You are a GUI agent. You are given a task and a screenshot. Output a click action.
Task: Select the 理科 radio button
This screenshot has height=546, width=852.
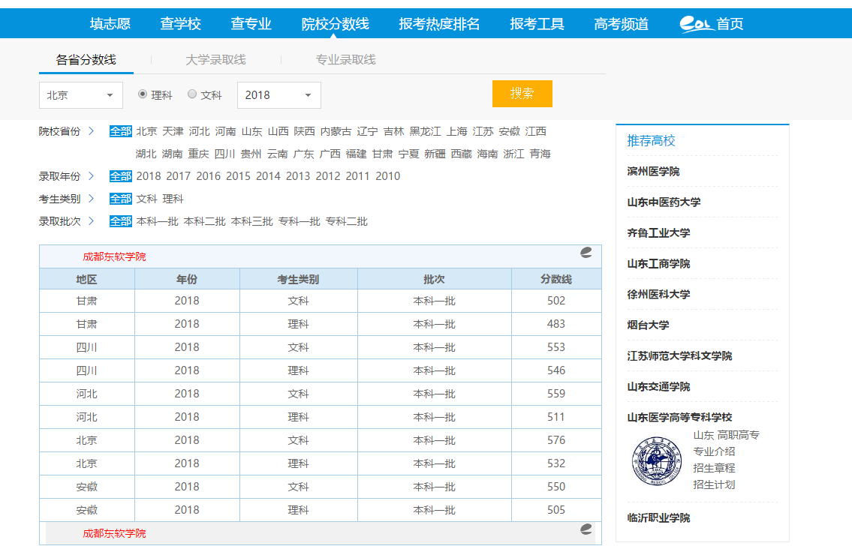tap(143, 94)
